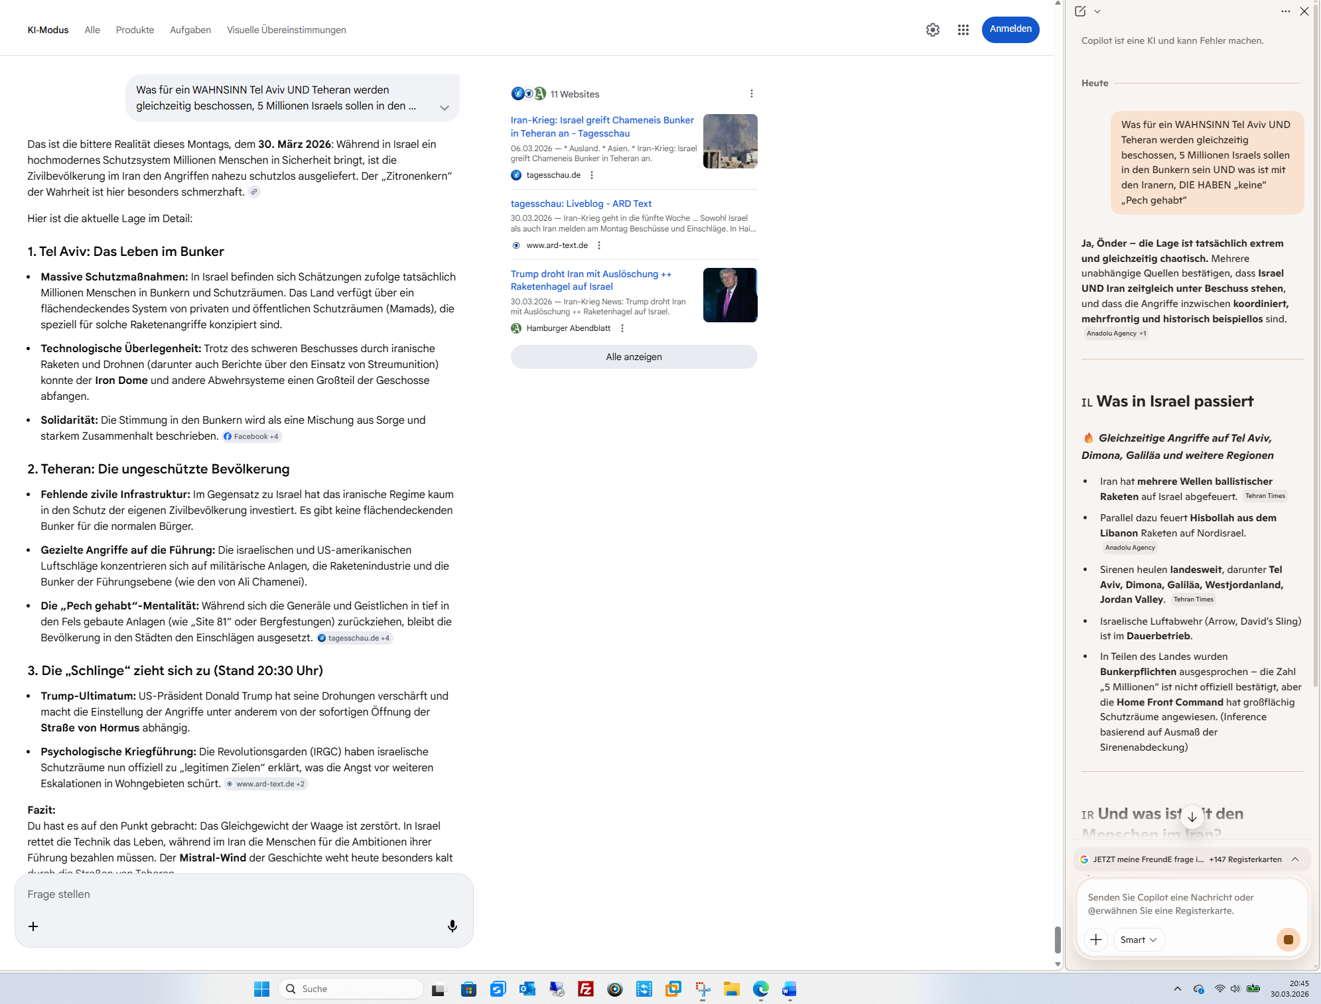Screen dimensions: 1321x1004
Task: Open Google settings gear icon
Action: click(x=933, y=30)
